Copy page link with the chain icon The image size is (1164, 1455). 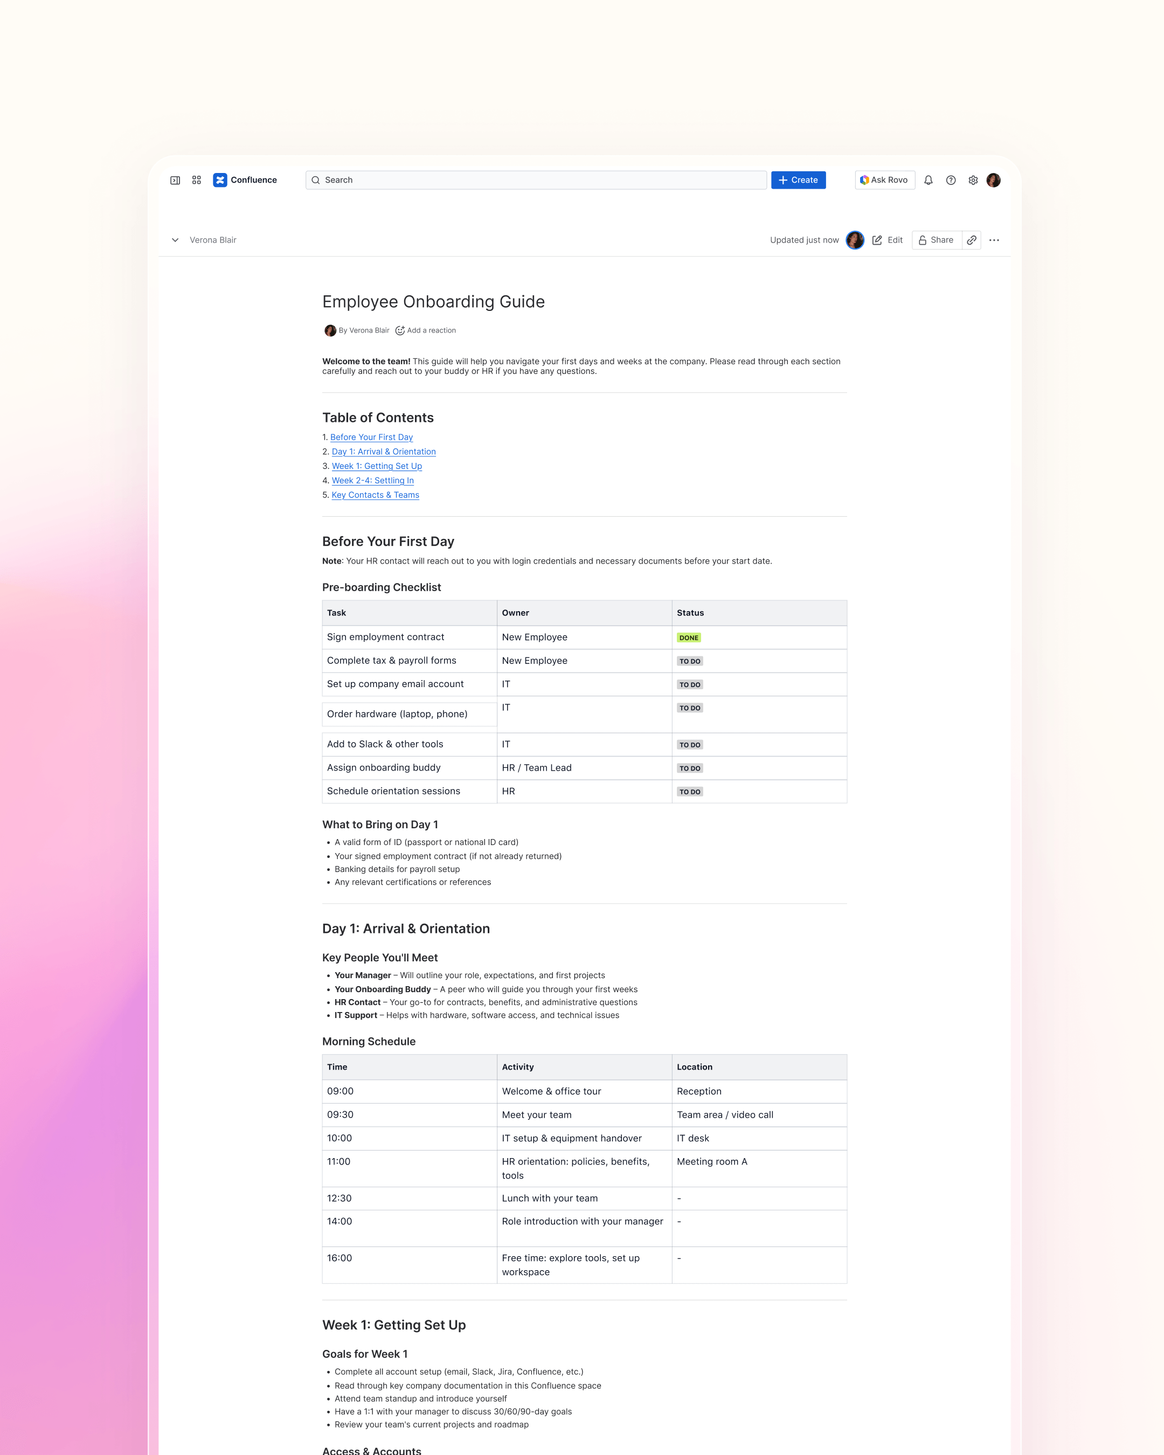971,240
